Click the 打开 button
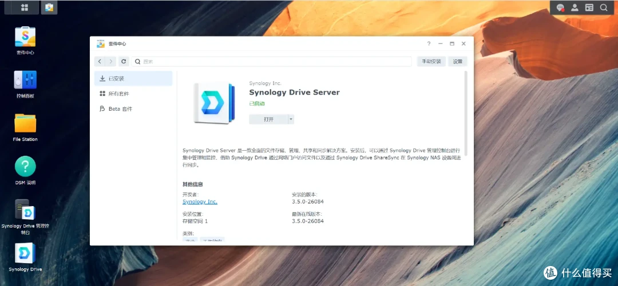 pos(268,119)
